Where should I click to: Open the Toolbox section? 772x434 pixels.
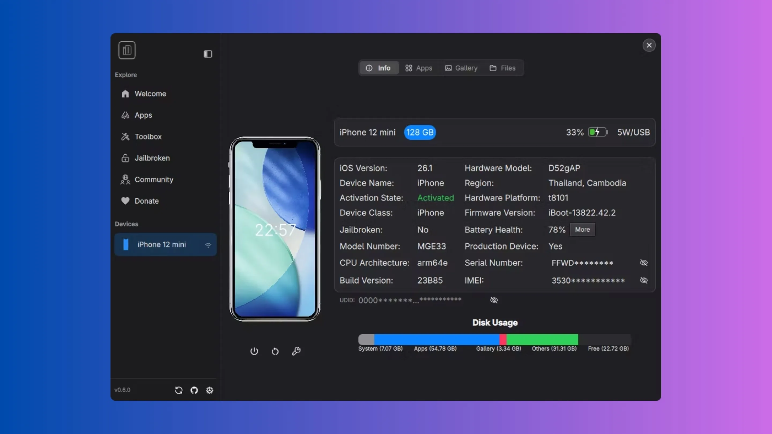pos(165,137)
